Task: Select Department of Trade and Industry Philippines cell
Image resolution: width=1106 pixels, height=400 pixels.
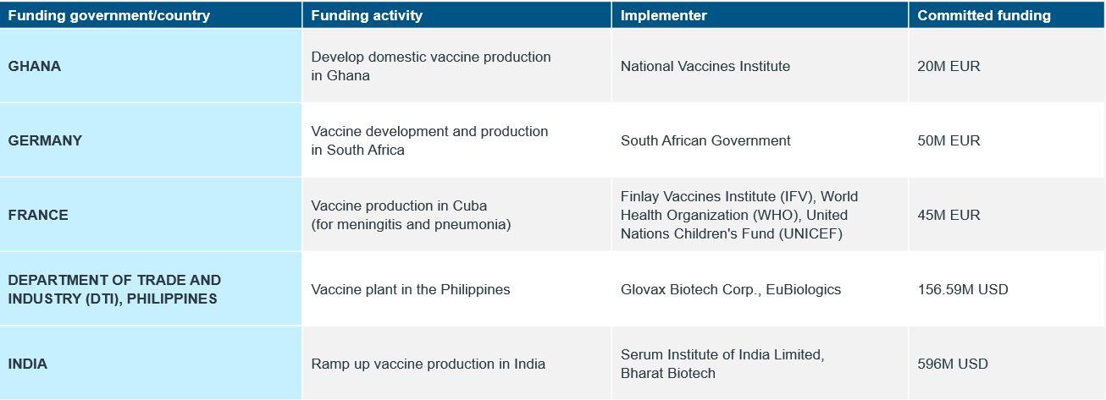Action: click(x=151, y=289)
